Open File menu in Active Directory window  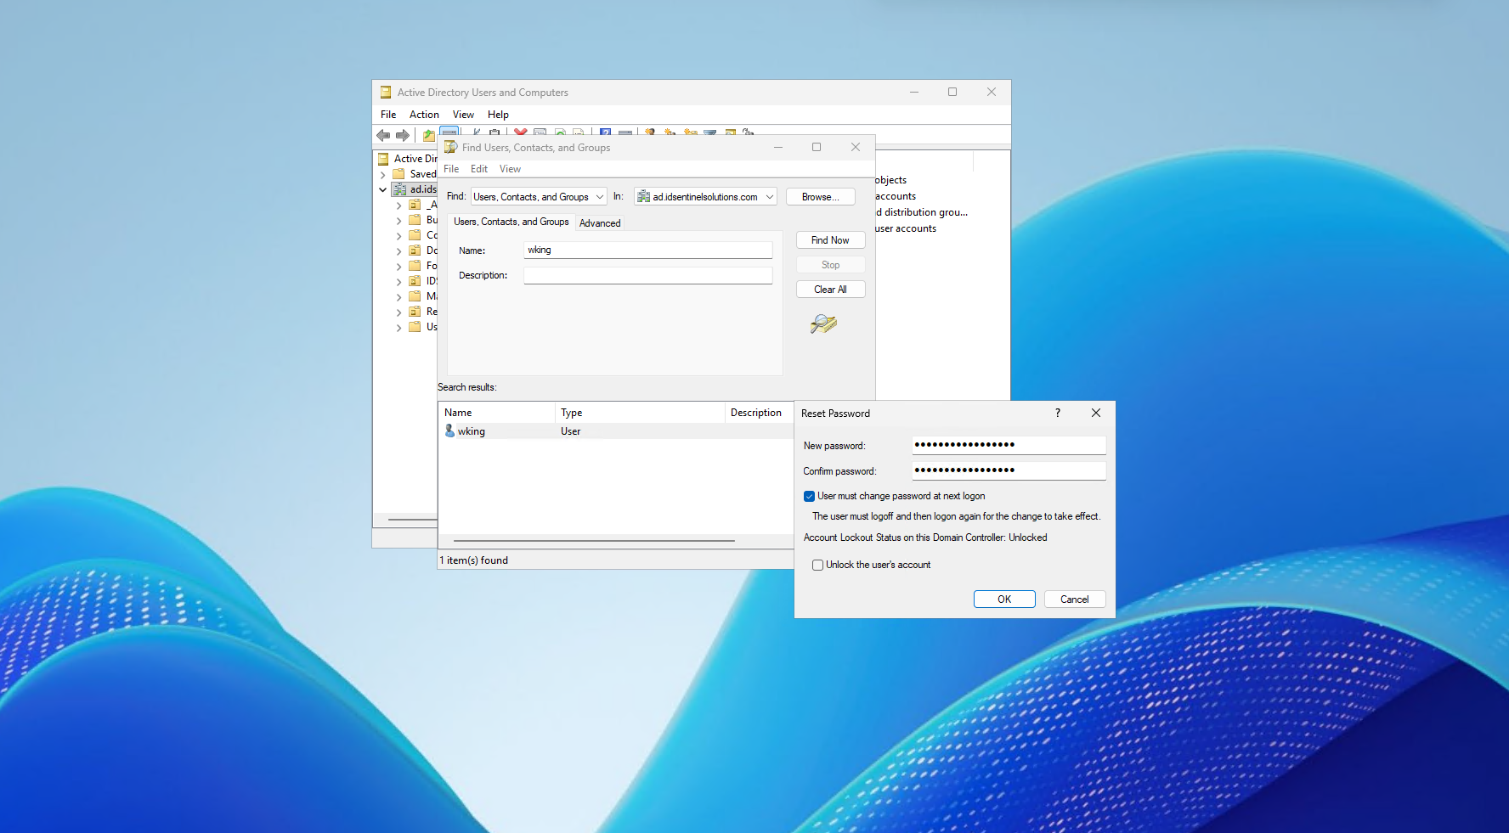[x=388, y=115]
